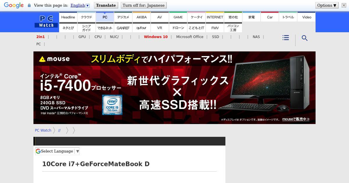Click the GPU topic link
The height and width of the screenshot is (183, 349).
point(82,37)
